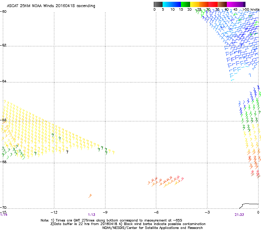Click the purple '1:14' pass time label
261x230 pixels.
pyautogui.click(x=4, y=215)
